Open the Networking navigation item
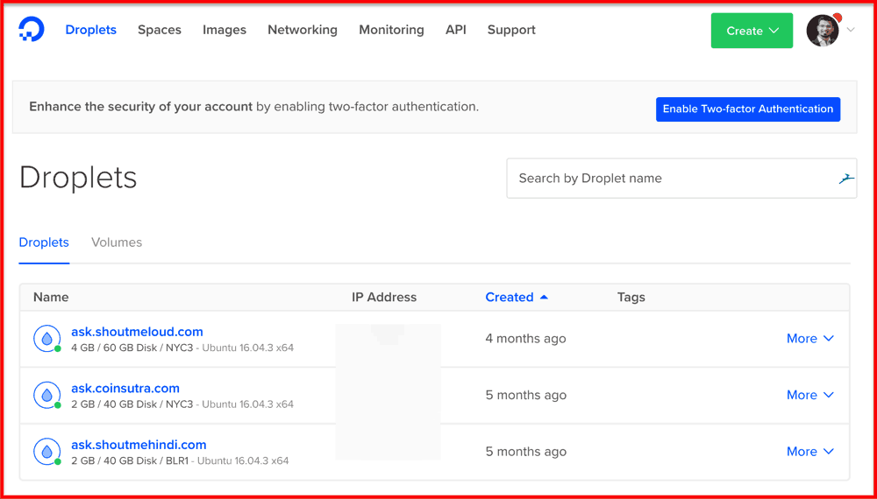This screenshot has width=877, height=499. tap(303, 30)
